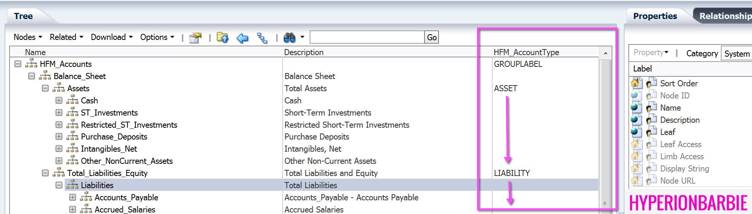Click the hierarchy icon next to HFM_Accounts
752x214 pixels.
tap(31, 64)
